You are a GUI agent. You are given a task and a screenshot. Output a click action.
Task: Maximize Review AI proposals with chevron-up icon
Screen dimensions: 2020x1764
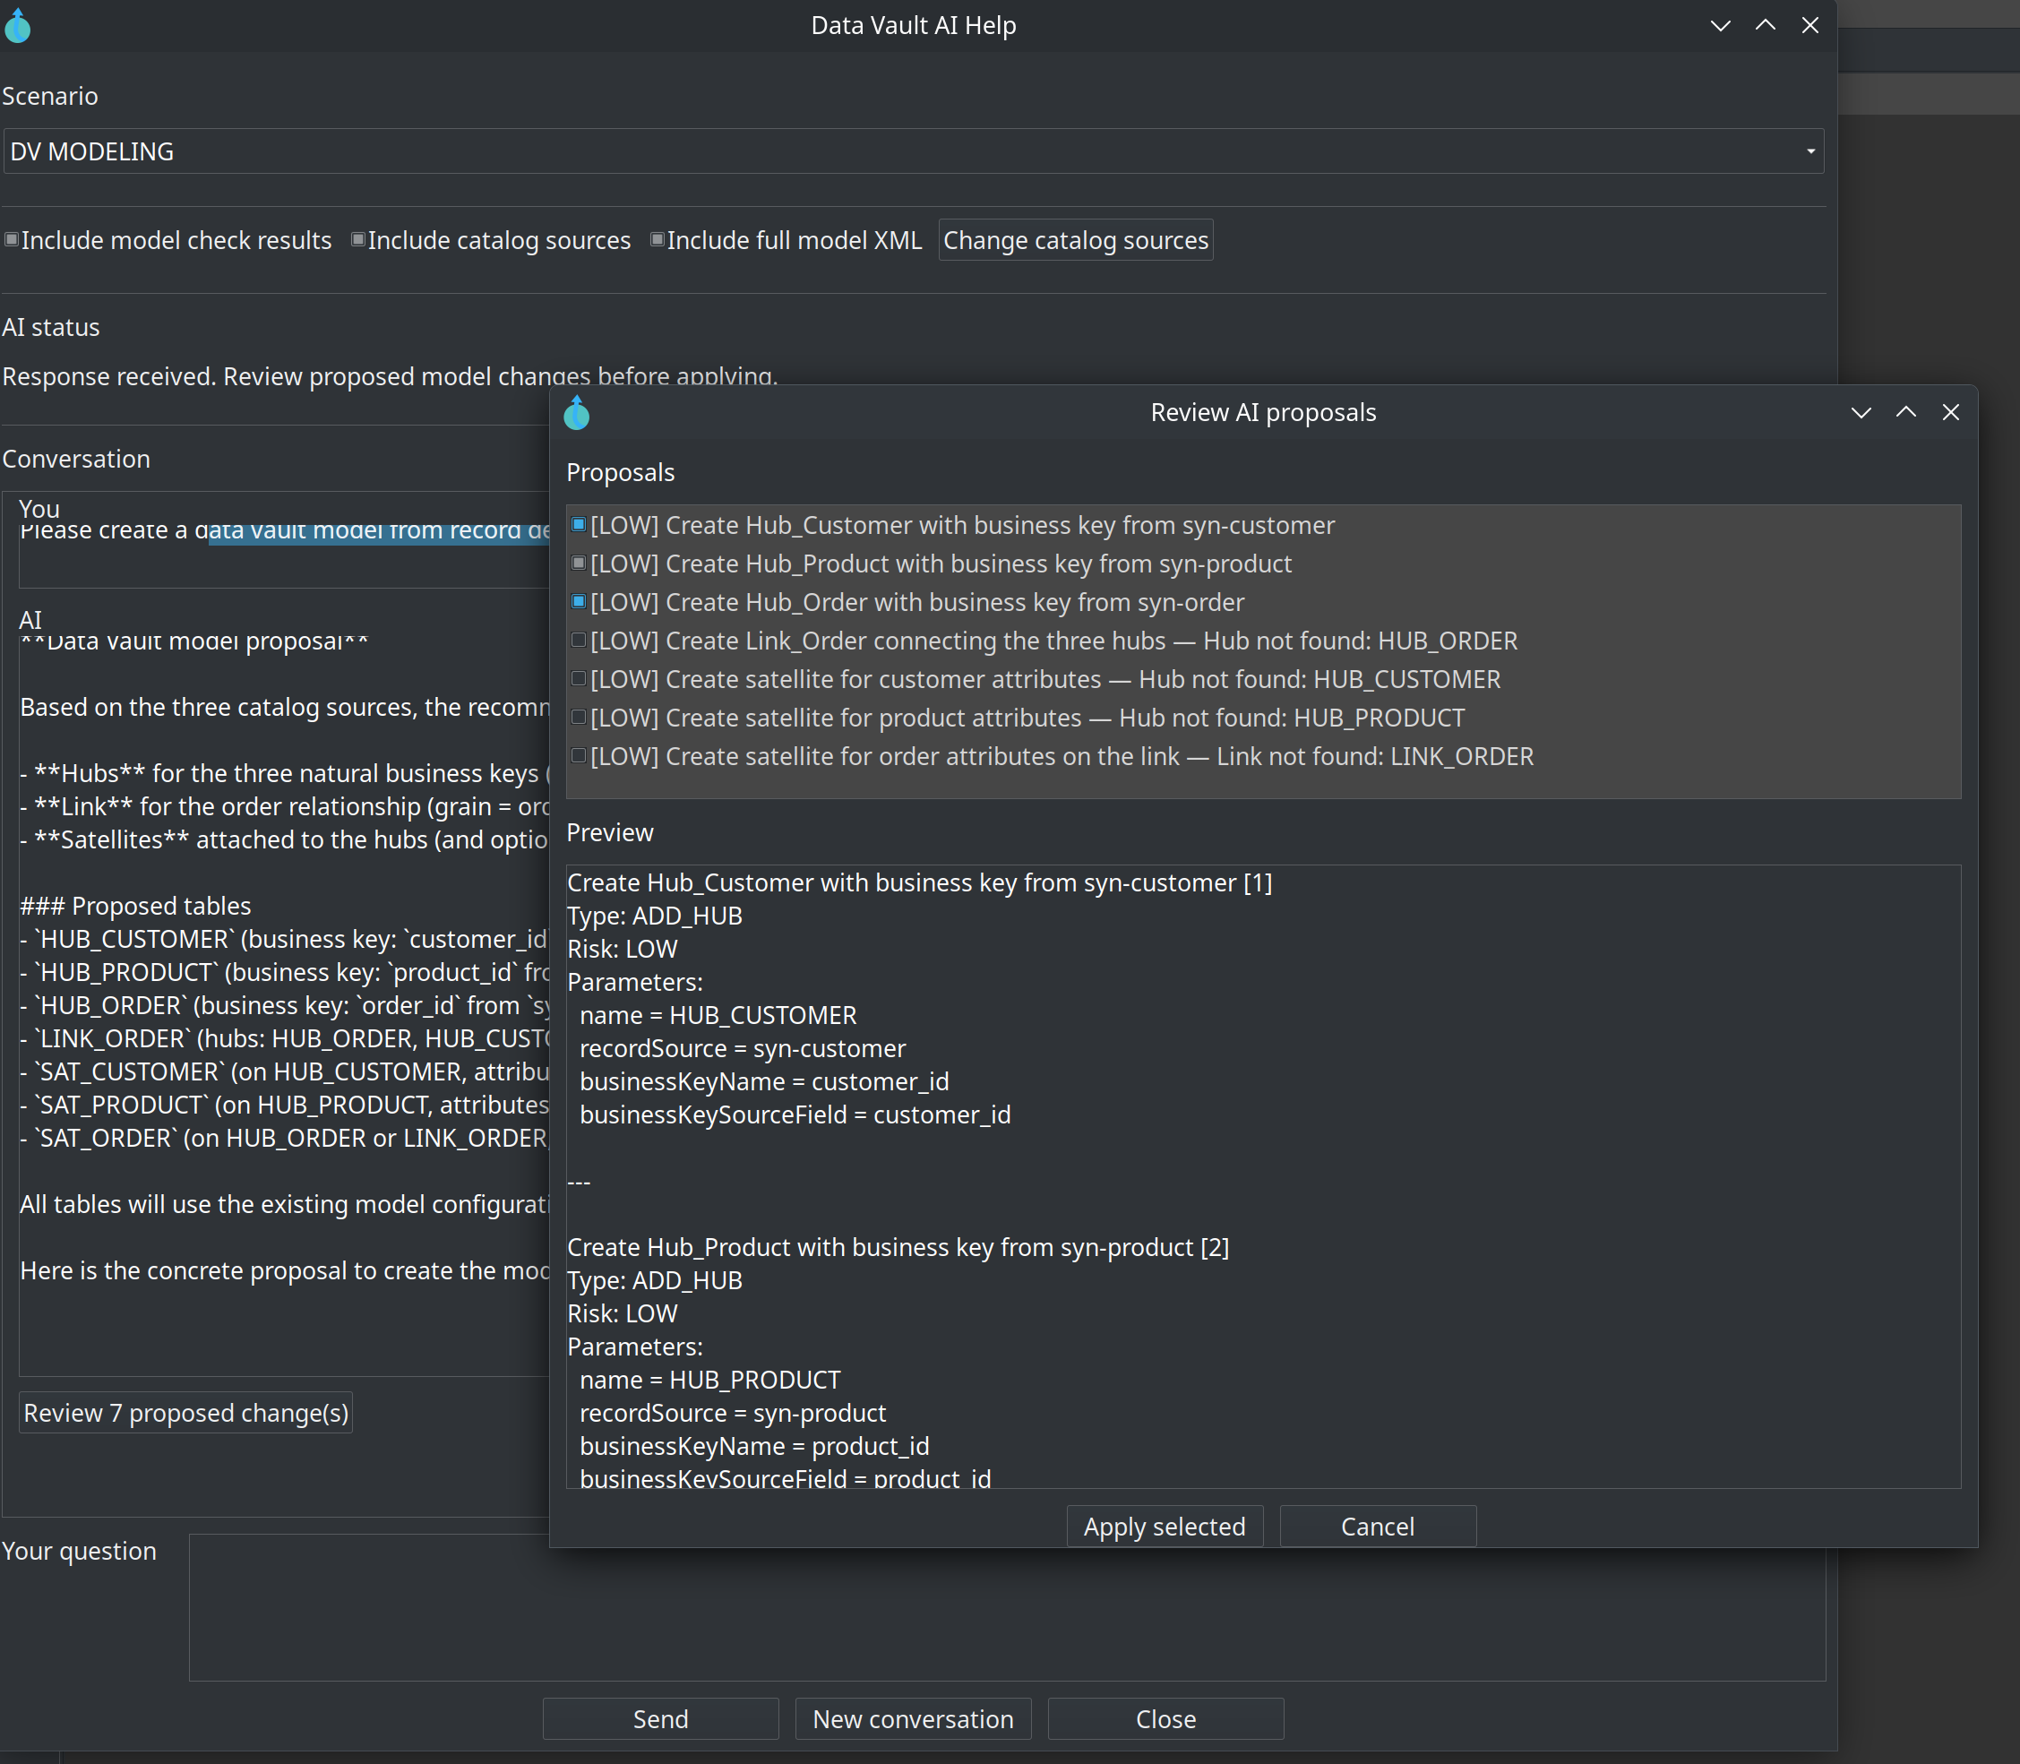click(1906, 412)
